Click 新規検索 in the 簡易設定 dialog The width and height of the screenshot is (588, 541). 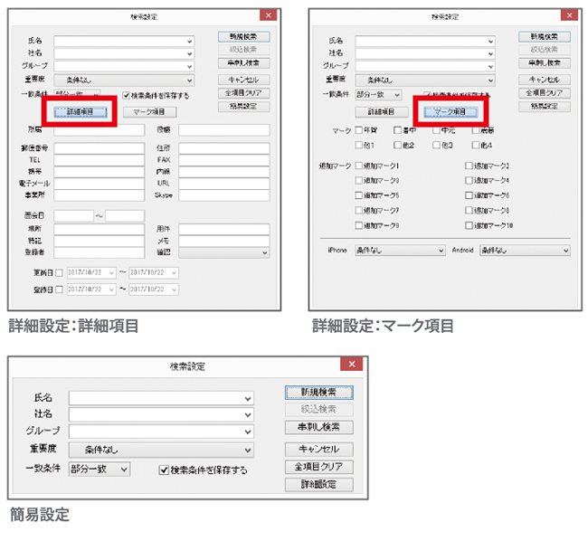(x=318, y=392)
